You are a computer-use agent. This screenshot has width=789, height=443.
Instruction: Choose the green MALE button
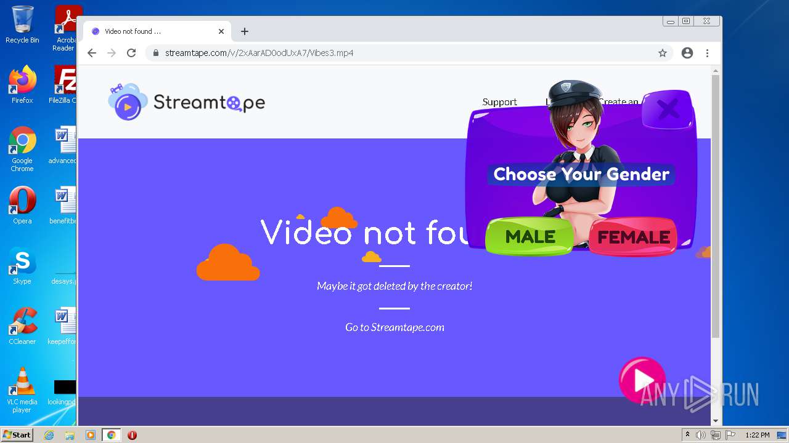530,236
